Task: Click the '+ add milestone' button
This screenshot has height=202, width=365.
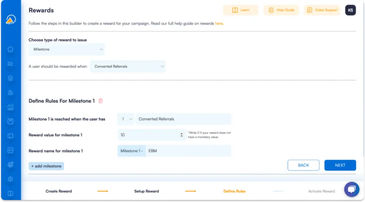Action: [46, 166]
